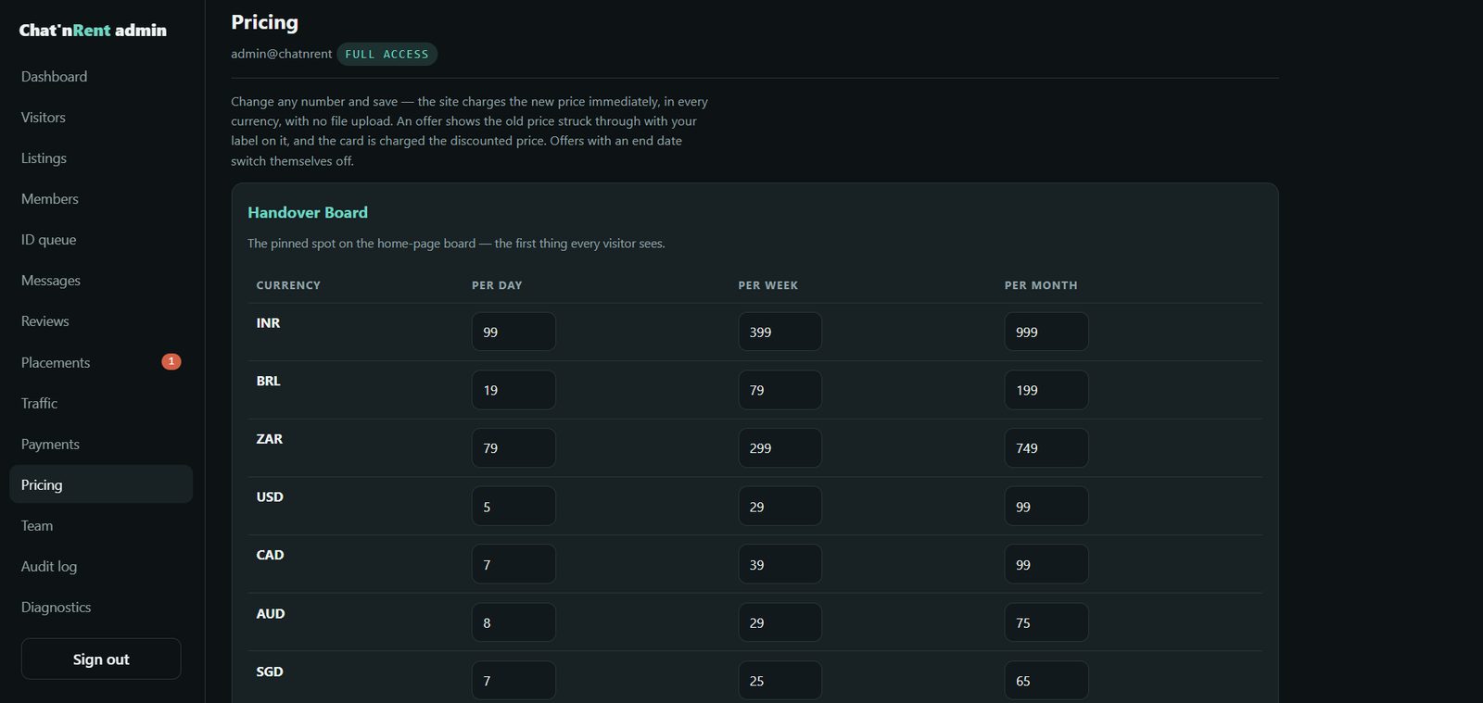Open the Dashboard page in sidebar
This screenshot has width=1483, height=703.
coord(101,77)
